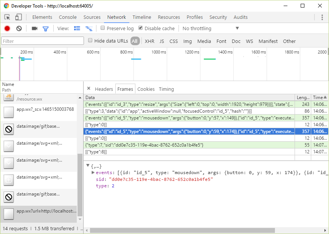The width and height of the screenshot is (329, 234).
Task: Switch to the Security tab
Action: pos(218,17)
